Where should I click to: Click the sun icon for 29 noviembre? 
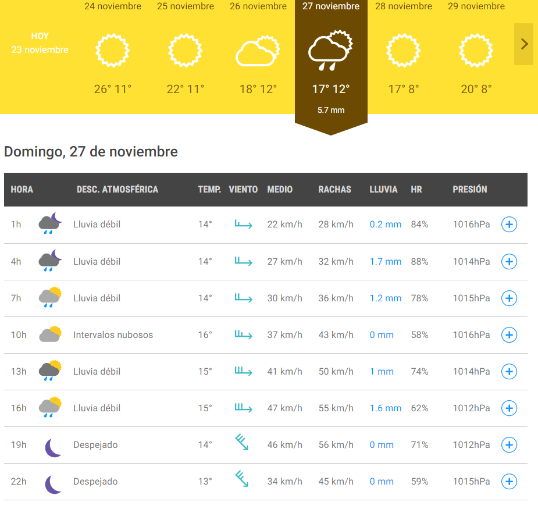(476, 51)
